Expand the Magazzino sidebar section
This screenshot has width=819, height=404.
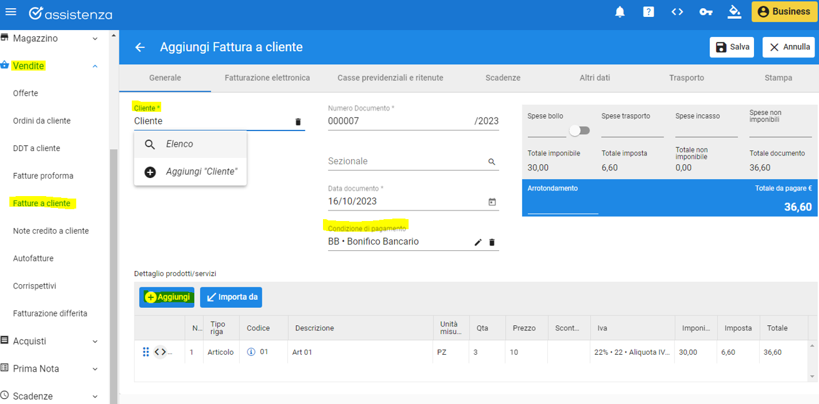tap(95, 39)
